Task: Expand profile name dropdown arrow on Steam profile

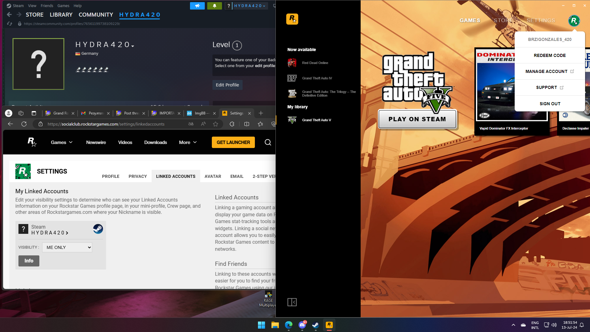Action: (133, 46)
